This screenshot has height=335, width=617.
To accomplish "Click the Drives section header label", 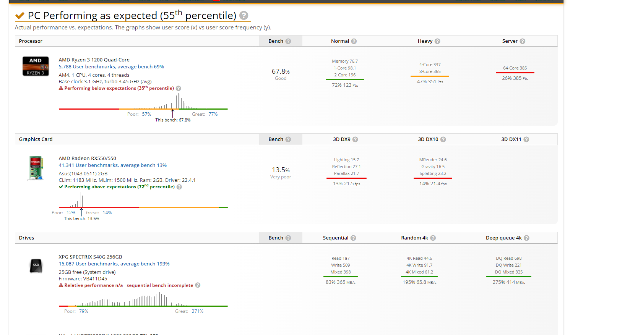I will pos(26,238).
